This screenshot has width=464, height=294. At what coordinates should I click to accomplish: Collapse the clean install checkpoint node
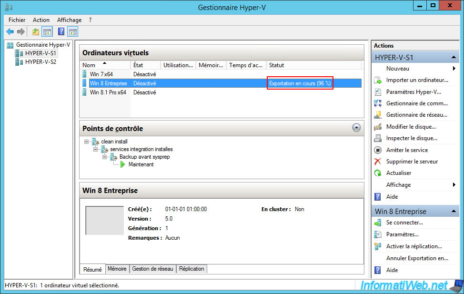[86, 142]
